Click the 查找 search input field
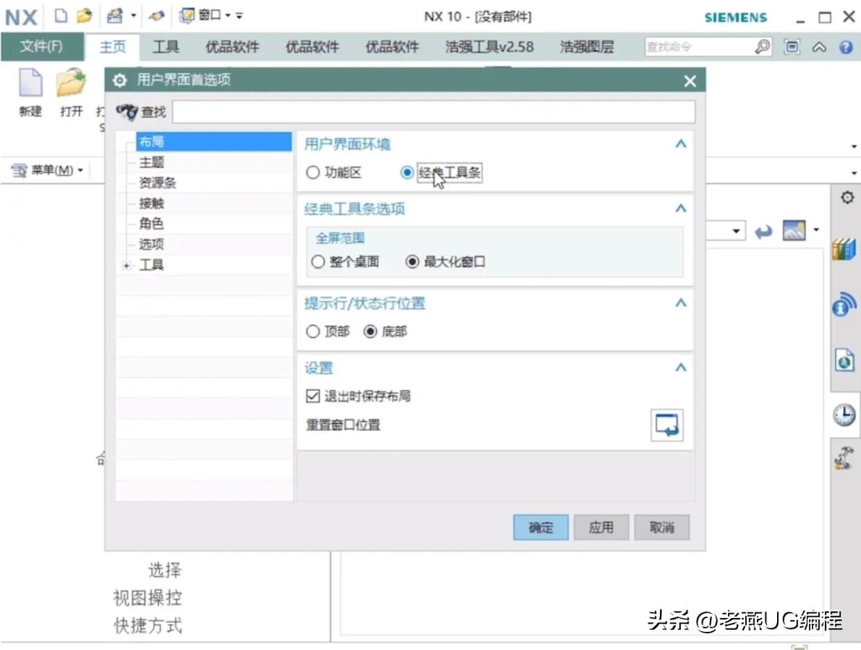The height and width of the screenshot is (650, 861). pyautogui.click(x=433, y=112)
